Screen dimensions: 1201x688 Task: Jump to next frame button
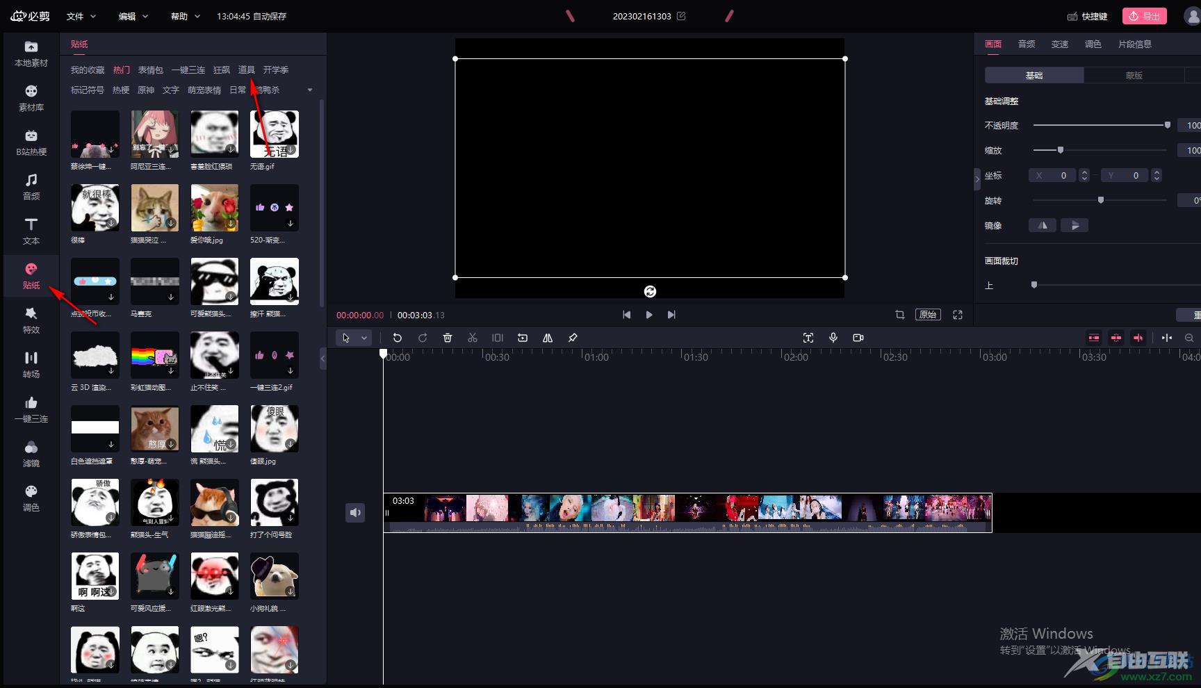pyautogui.click(x=671, y=315)
